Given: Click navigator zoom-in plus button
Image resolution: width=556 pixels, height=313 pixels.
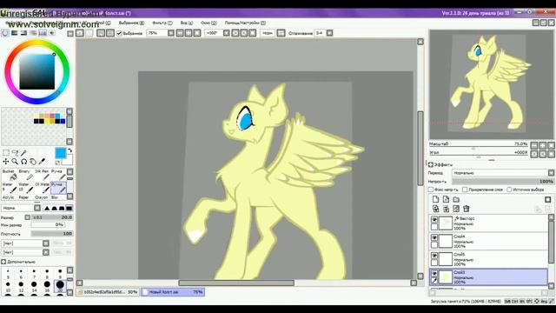Looking at the screenshot, I should click(x=542, y=145).
